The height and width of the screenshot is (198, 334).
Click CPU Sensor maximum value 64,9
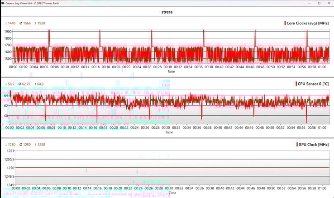click(x=39, y=84)
